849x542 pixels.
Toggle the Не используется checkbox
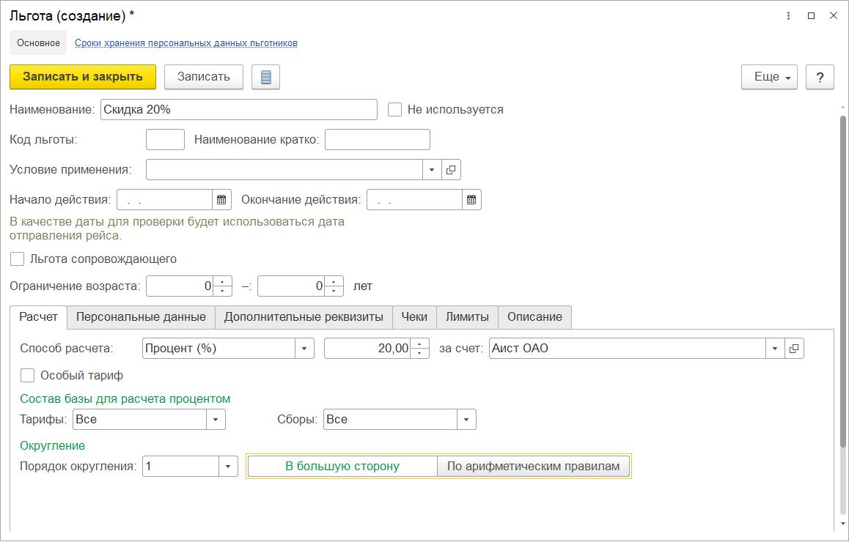click(394, 109)
